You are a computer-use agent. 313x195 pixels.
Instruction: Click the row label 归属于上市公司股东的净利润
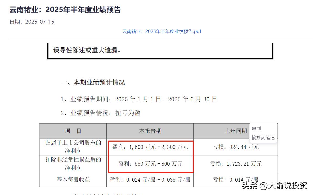(x=73, y=147)
